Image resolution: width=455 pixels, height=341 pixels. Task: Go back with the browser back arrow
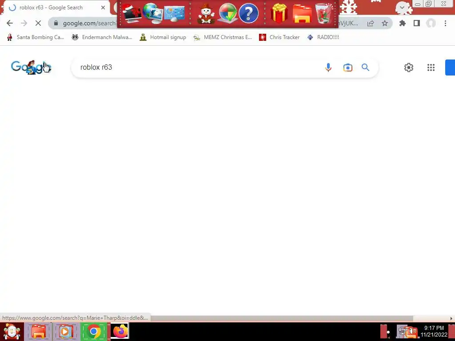click(10, 23)
